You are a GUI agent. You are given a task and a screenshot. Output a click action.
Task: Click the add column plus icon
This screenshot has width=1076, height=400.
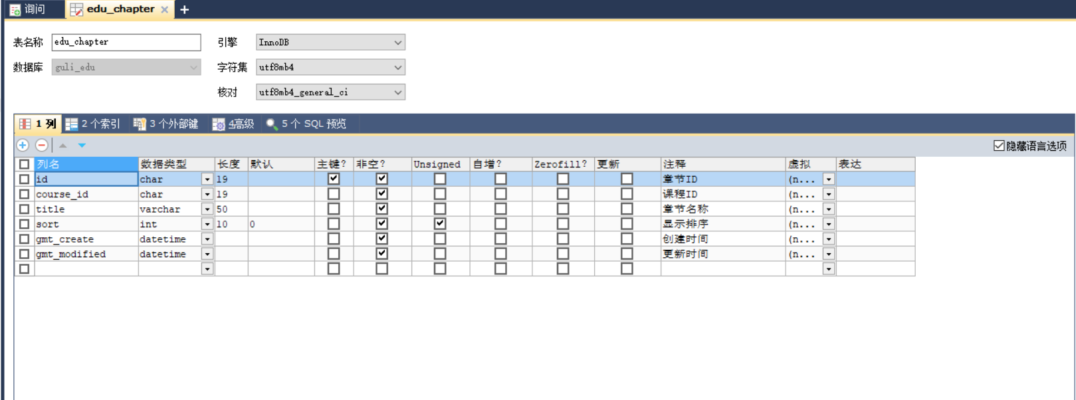tap(23, 145)
